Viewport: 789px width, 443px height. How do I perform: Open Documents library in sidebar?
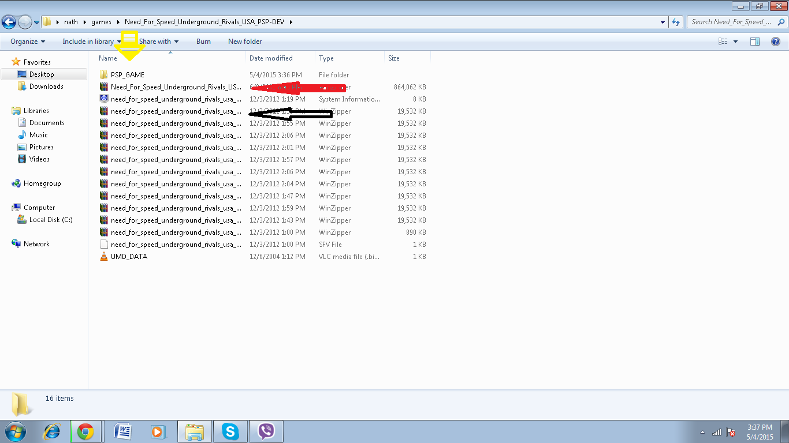click(x=47, y=123)
